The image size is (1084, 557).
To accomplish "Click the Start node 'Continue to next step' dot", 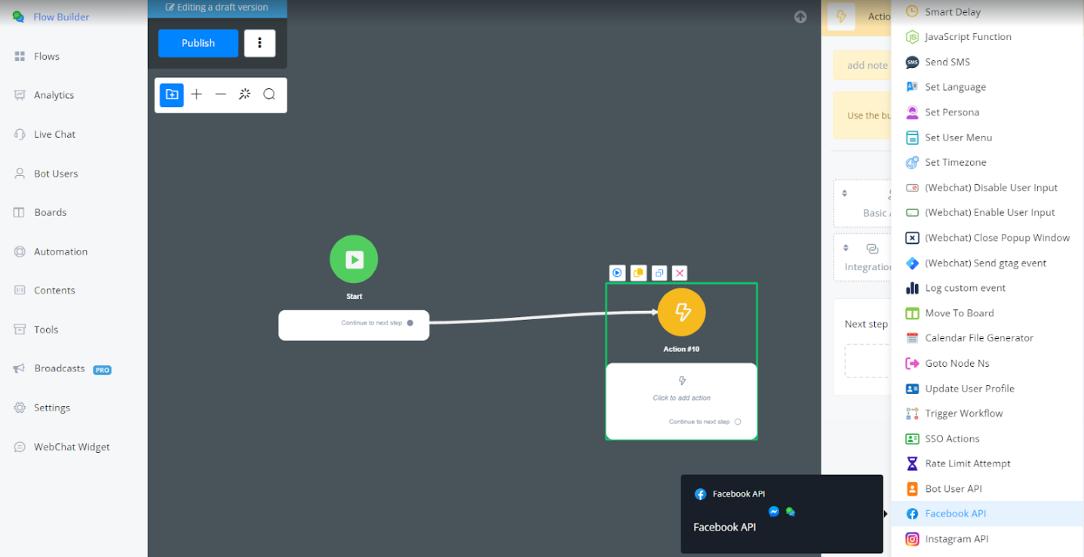I will coord(410,323).
